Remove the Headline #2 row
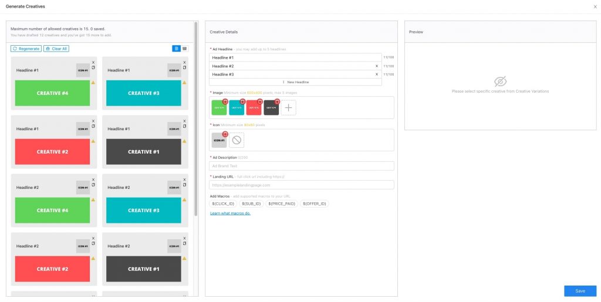 [376, 66]
